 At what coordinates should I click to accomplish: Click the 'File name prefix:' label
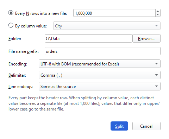pos(24,51)
